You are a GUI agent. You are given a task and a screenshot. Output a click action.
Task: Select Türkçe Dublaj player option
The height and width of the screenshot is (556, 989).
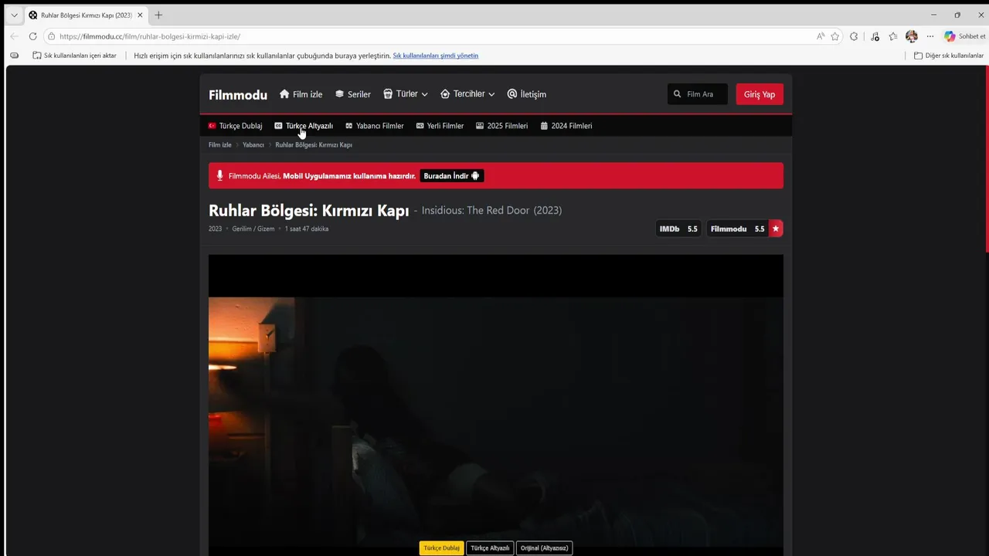point(442,548)
